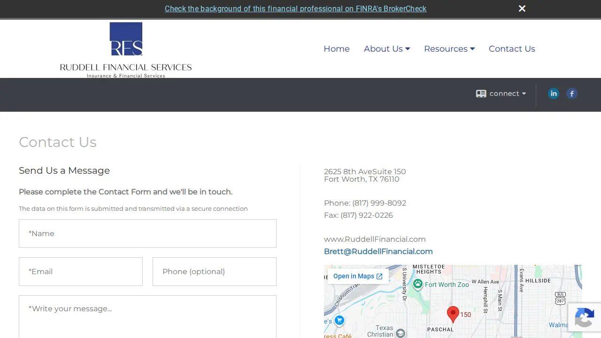Email Brett@RuddellFinancial.com
601x338 pixels.
(x=378, y=252)
